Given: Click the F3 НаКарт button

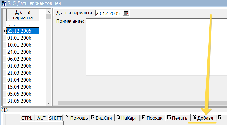Looking at the screenshot, I should [x=127, y=118].
